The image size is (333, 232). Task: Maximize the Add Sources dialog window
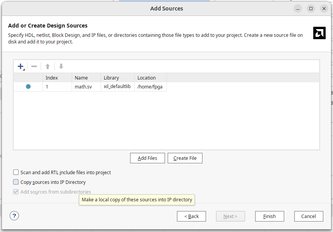pos(311,8)
